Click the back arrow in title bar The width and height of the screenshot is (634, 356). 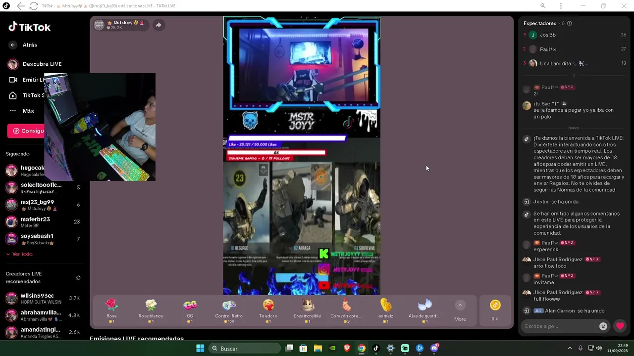pos(20,6)
